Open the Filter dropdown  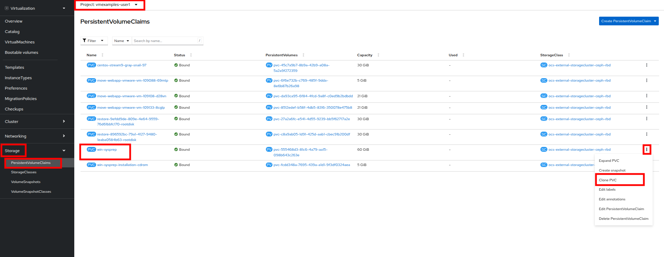94,41
